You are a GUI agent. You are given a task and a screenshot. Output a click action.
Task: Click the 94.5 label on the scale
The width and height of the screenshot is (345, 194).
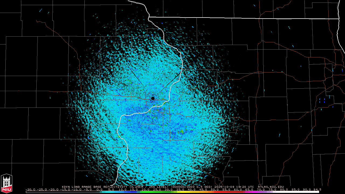(317, 189)
